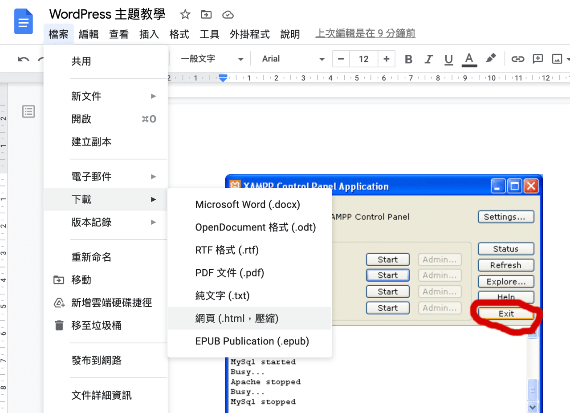Image resolution: width=570 pixels, height=413 pixels.
Task: Download as 網頁 (.html，壓縮)
Action: click(x=249, y=318)
